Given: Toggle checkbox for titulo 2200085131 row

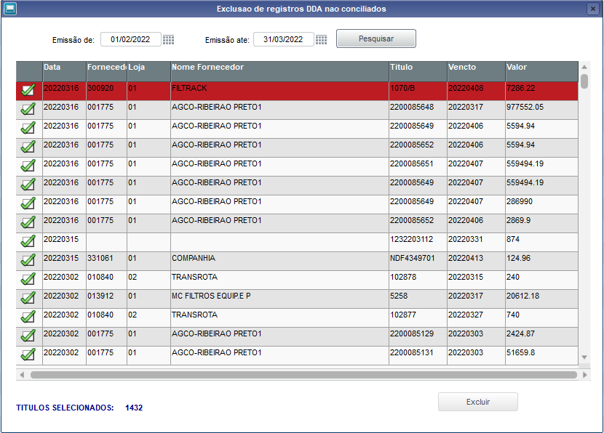Looking at the screenshot, I should coord(28,355).
